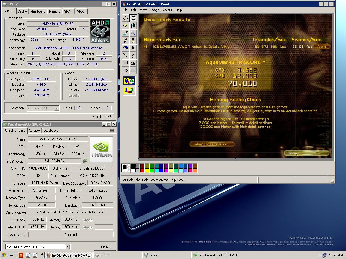The width and height of the screenshot is (346, 259).
Task: Open the GeForce 6800 GS card dropdown
Action: coord(68,247)
